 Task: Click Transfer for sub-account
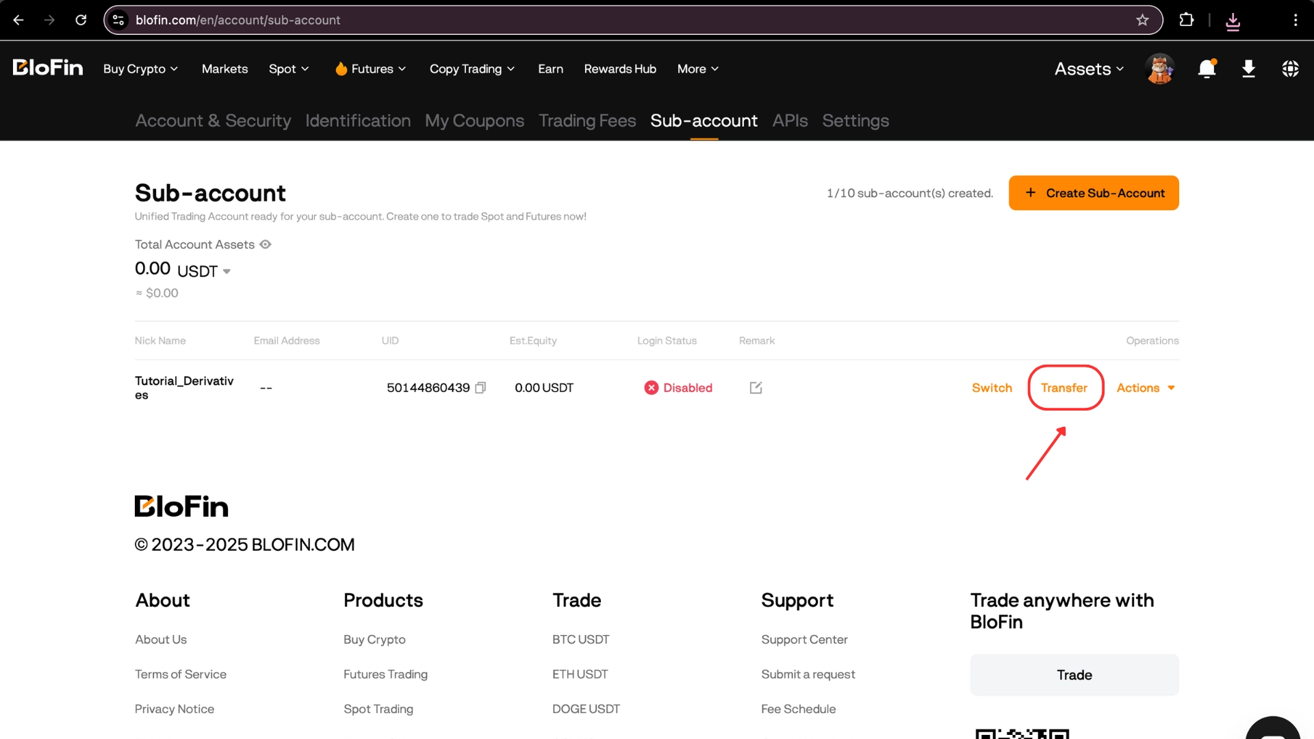click(x=1064, y=388)
